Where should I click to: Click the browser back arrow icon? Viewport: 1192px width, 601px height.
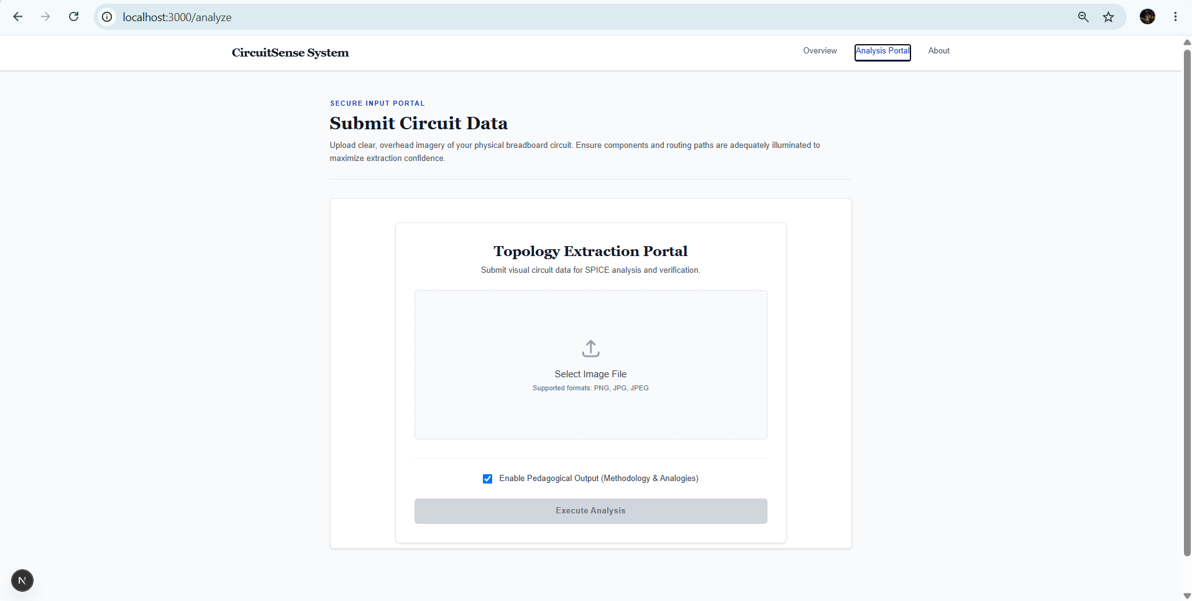tap(17, 17)
